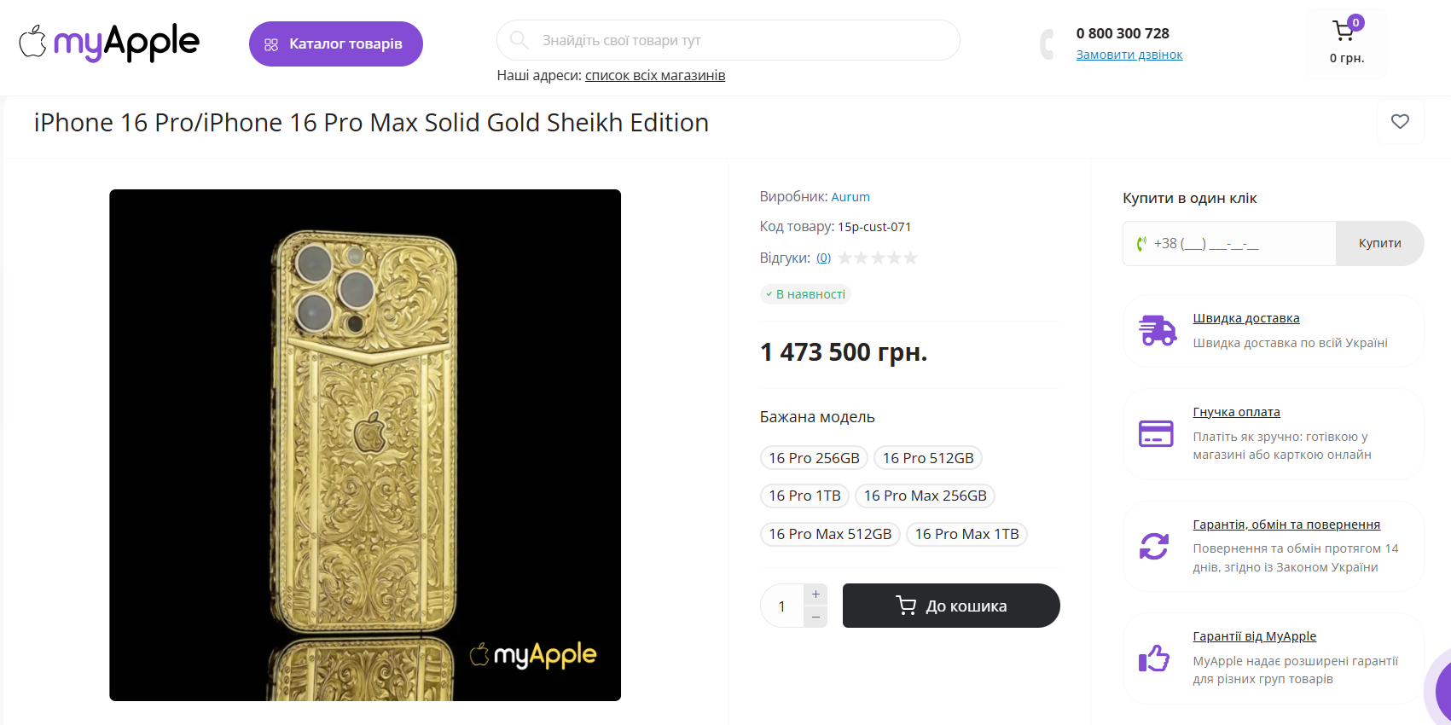Choose the 16 Pro 1TB option
The width and height of the screenshot is (1451, 725).
point(804,496)
